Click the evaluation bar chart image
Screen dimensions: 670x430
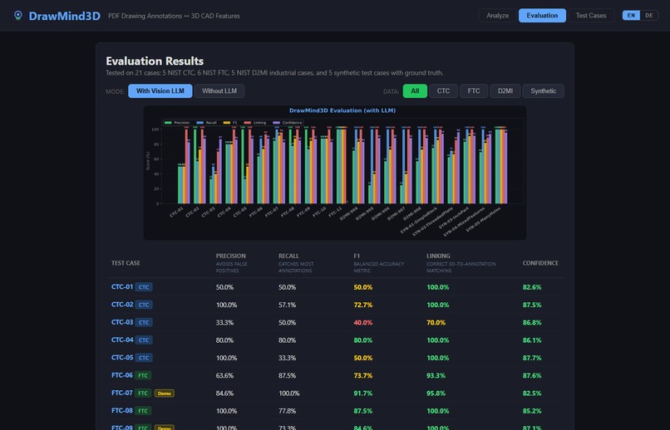click(334, 173)
